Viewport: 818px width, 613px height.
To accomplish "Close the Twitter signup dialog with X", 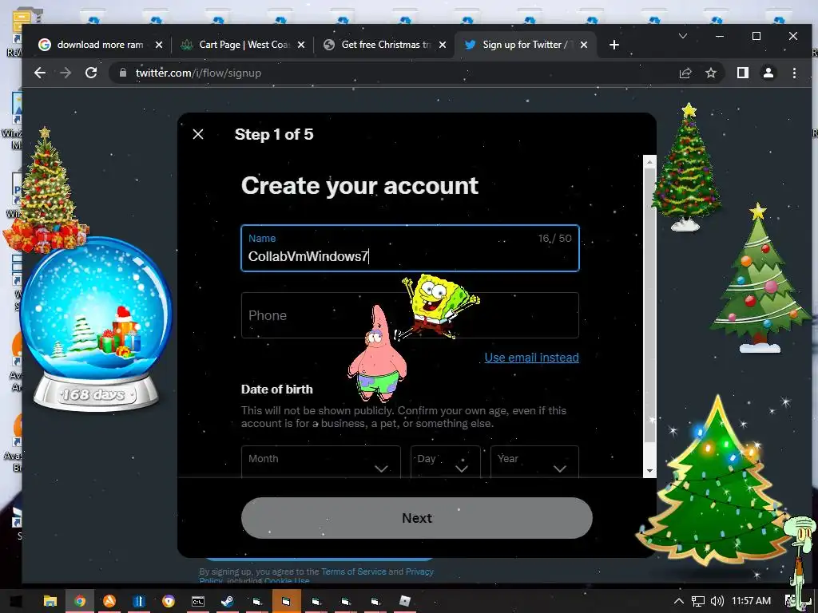I will [x=198, y=134].
